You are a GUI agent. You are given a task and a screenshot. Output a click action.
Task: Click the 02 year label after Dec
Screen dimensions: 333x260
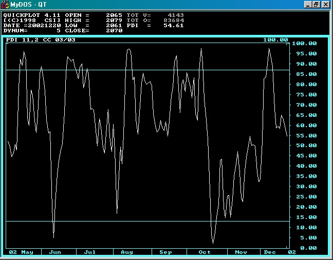(292, 252)
